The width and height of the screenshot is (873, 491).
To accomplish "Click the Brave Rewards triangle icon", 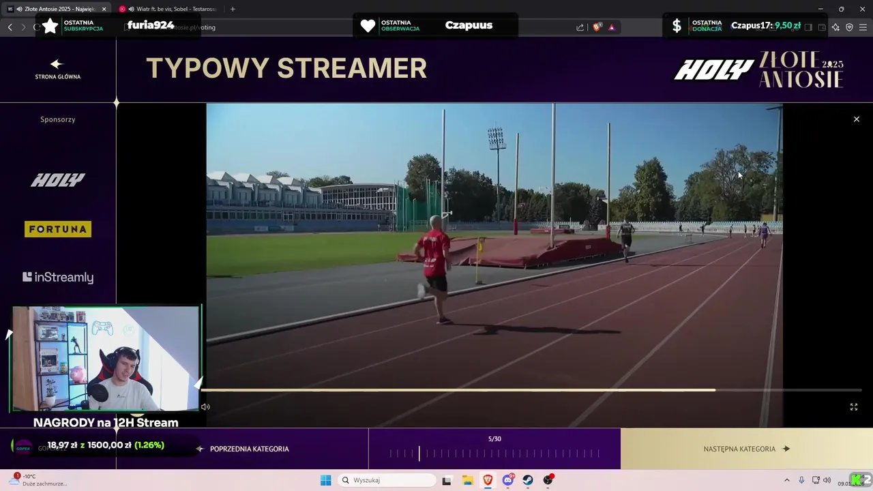I will coord(612,27).
